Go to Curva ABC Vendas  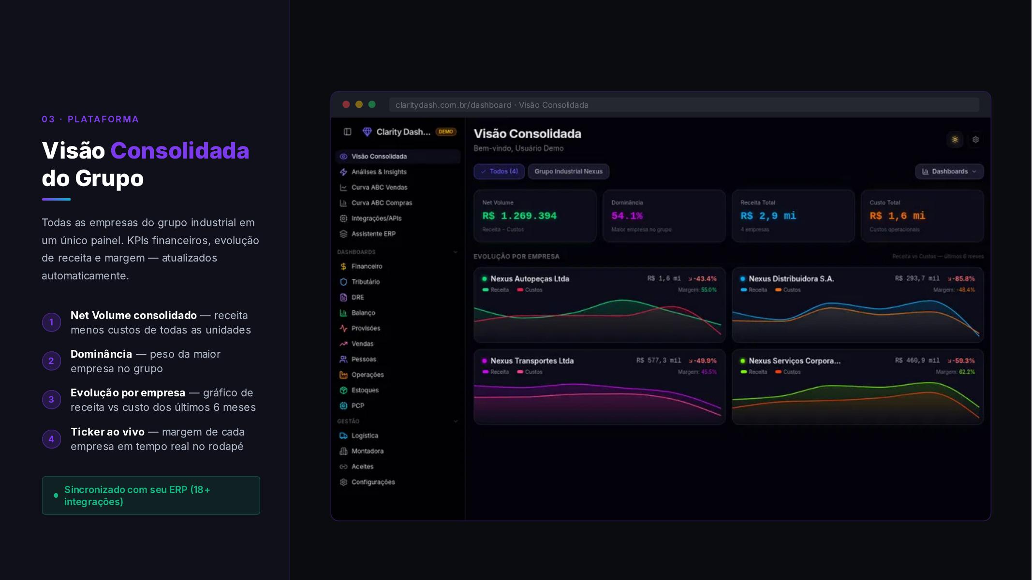point(398,188)
